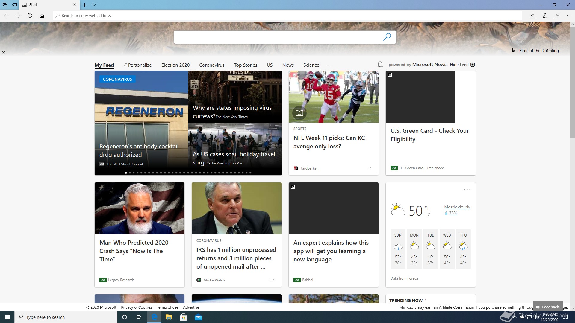
Task: Open the US news tab
Action: tap(270, 65)
